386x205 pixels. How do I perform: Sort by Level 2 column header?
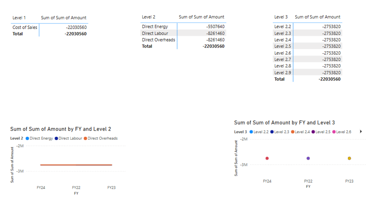148,17
